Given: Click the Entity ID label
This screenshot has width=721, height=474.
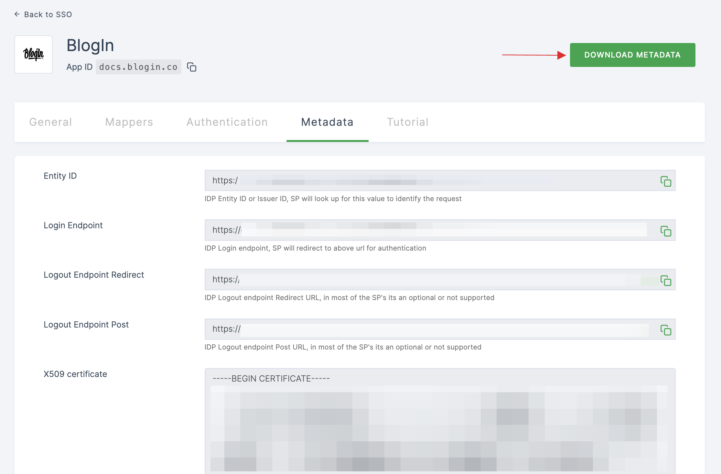Looking at the screenshot, I should tap(60, 176).
